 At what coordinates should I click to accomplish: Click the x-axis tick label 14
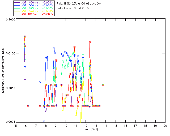click(106, 126)
